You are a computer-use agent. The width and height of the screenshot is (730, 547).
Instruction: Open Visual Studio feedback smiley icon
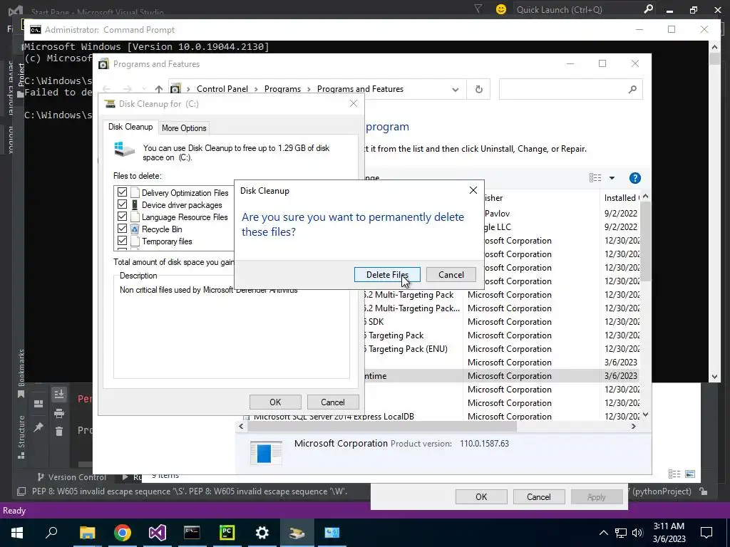(501, 9)
